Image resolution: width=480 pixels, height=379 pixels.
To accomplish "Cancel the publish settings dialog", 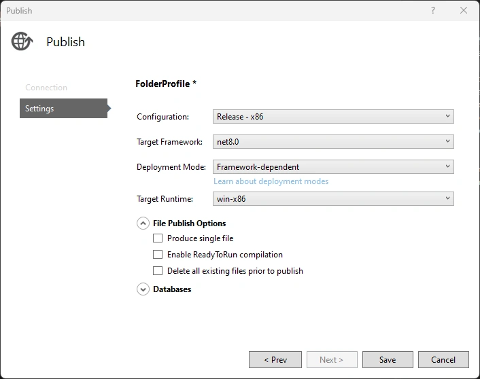I will (x=443, y=360).
